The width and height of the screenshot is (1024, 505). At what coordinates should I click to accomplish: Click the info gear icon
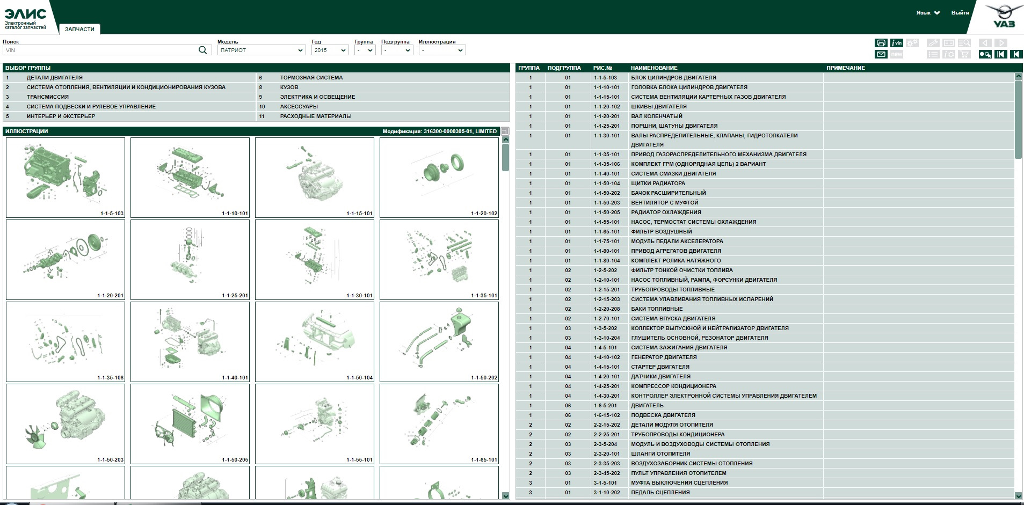coord(949,54)
